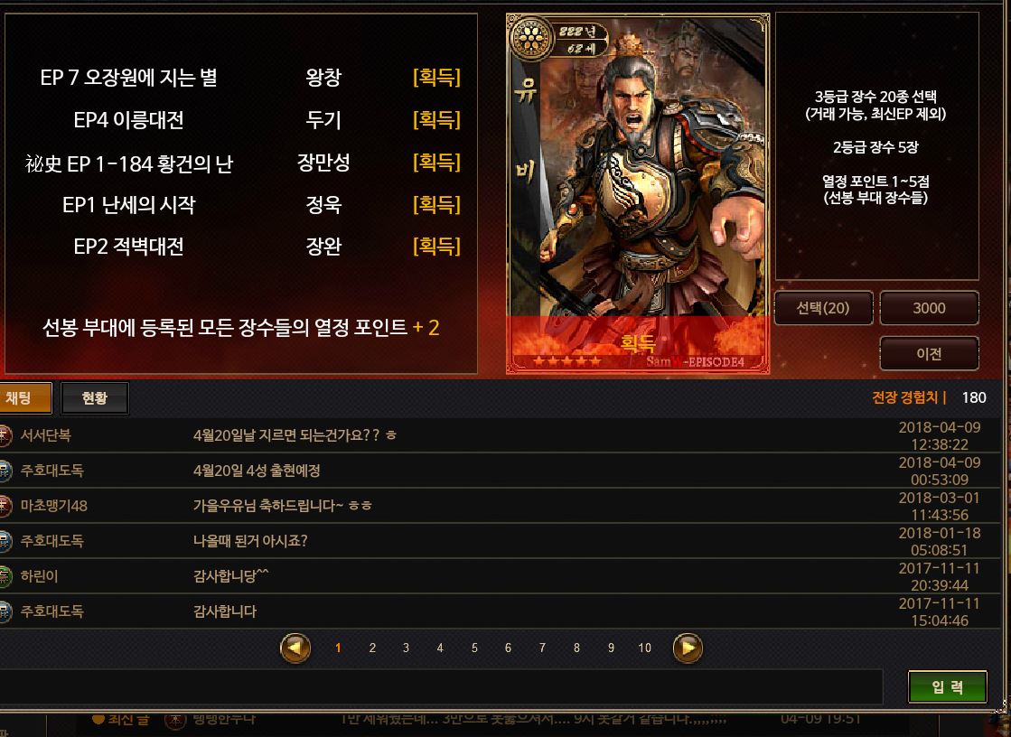Click the 3000 button
Screen dimensions: 1011x737
click(929, 308)
